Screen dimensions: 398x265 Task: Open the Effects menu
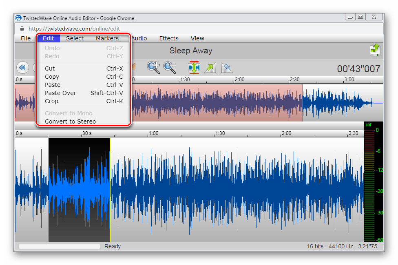(169, 38)
